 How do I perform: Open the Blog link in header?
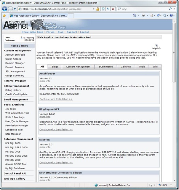point(60,32)
